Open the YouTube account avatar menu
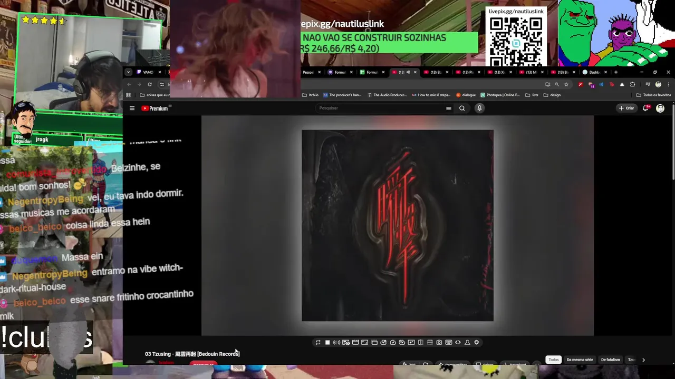This screenshot has height=379, width=675. click(x=660, y=108)
